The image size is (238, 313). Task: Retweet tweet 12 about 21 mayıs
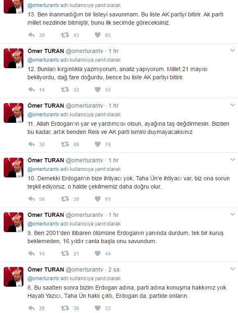(x=65, y=90)
